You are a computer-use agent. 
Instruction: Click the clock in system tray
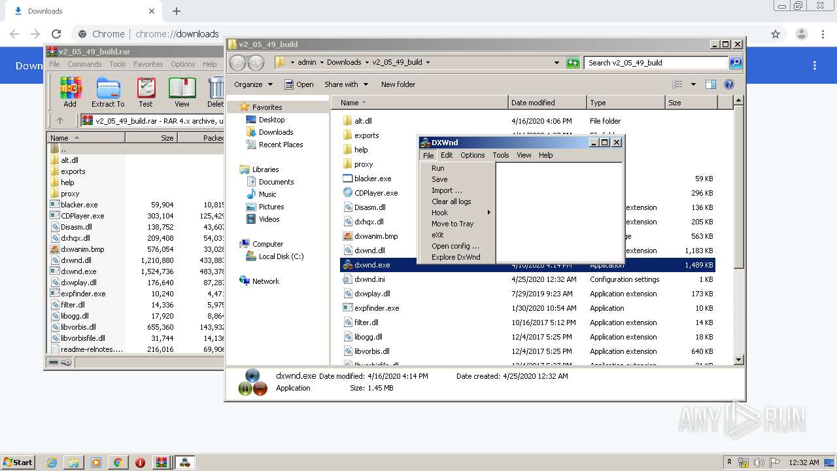click(x=804, y=462)
